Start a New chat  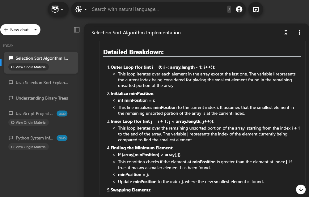tap(16, 30)
